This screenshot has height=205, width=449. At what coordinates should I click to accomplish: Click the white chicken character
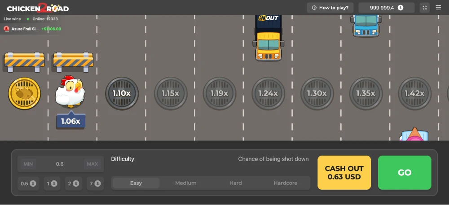tap(70, 92)
